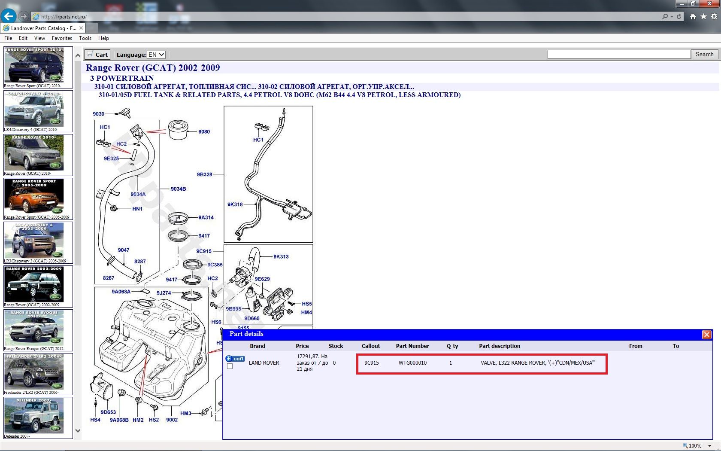Click callout 9E325 in the diagram
This screenshot has height=451, width=721.
coord(111,158)
